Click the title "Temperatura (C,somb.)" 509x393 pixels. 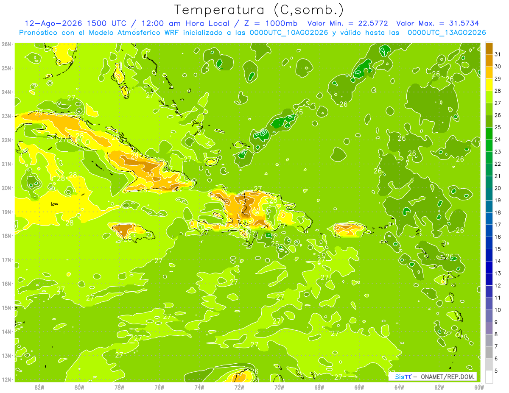[x=258, y=10]
